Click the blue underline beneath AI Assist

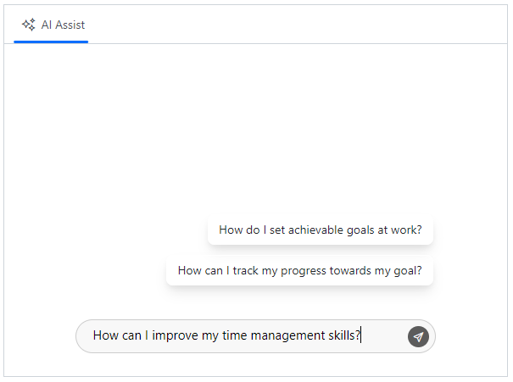[x=52, y=42]
